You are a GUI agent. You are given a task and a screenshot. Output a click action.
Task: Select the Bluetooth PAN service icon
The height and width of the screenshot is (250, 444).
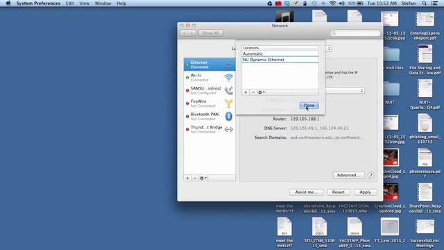pos(228,117)
